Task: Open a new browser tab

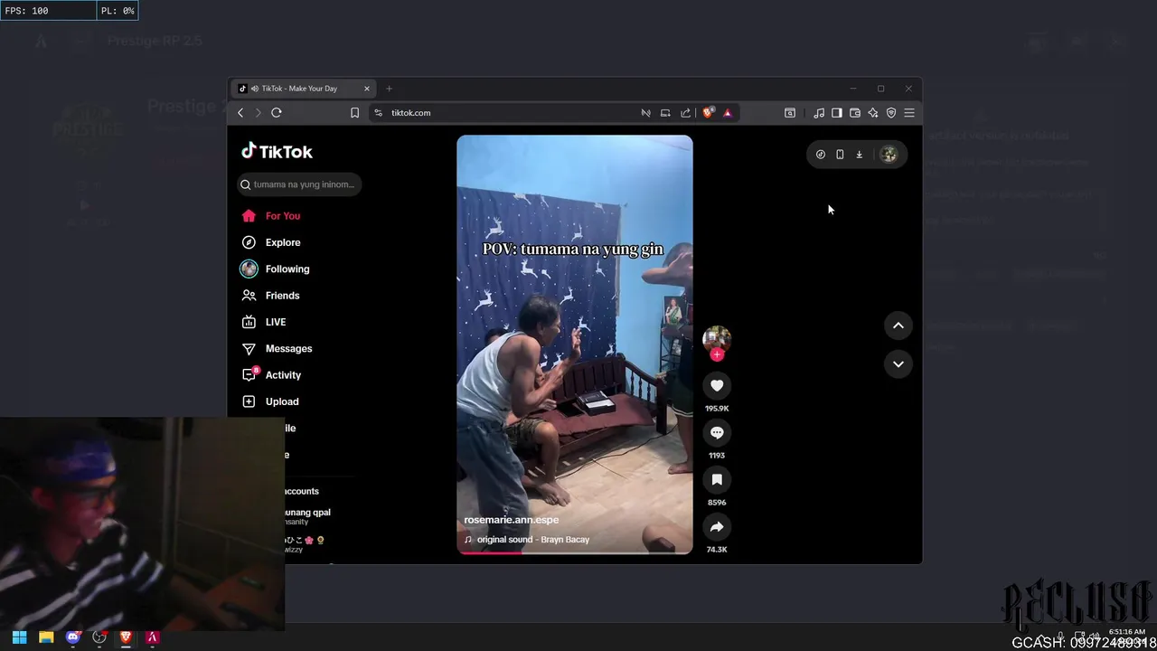Action: pyautogui.click(x=389, y=89)
